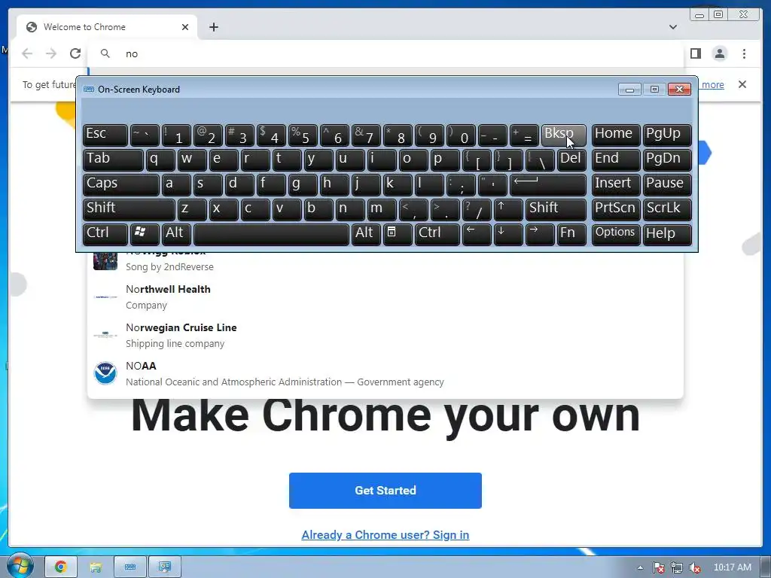The height and width of the screenshot is (578, 771).
Task: Show hidden tray icons arrow
Action: (x=640, y=567)
